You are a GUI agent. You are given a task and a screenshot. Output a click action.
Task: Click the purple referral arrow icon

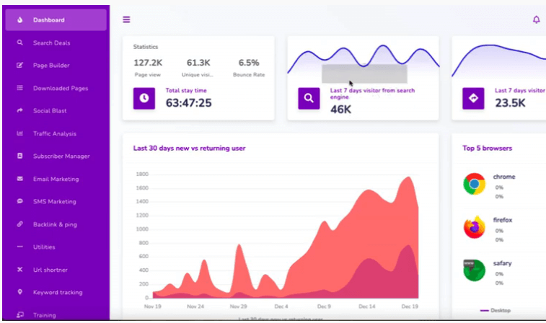coord(473,99)
